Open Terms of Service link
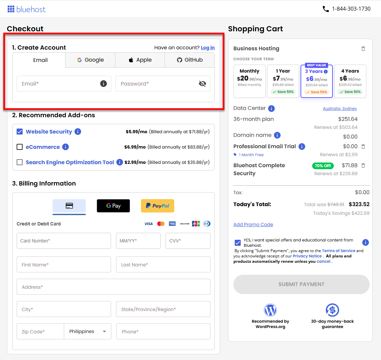Screen dimensions: 381x360 338,251
